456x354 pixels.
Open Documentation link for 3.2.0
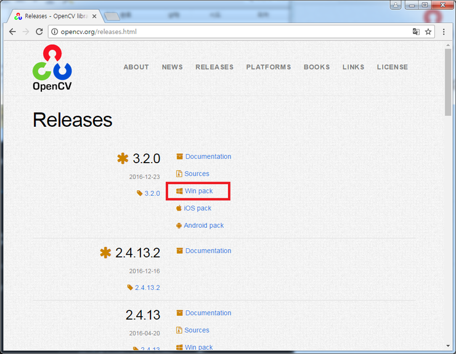tap(208, 156)
